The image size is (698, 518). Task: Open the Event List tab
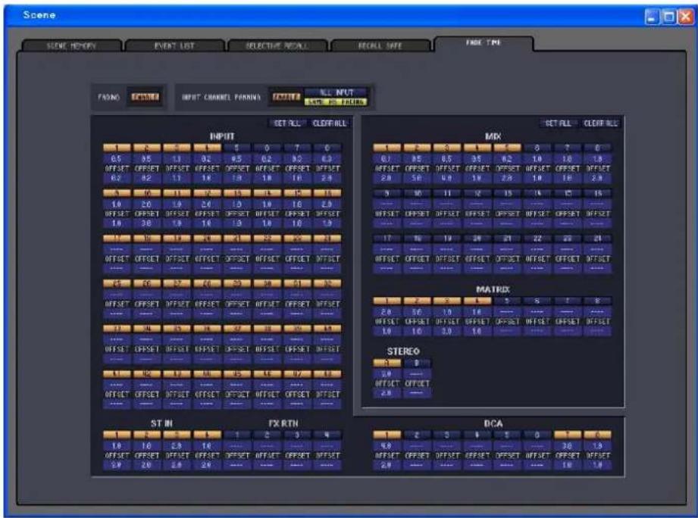[174, 45]
